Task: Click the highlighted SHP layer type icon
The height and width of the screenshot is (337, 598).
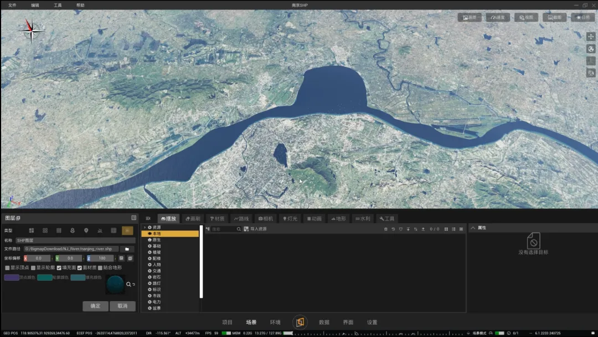Action: 127,230
